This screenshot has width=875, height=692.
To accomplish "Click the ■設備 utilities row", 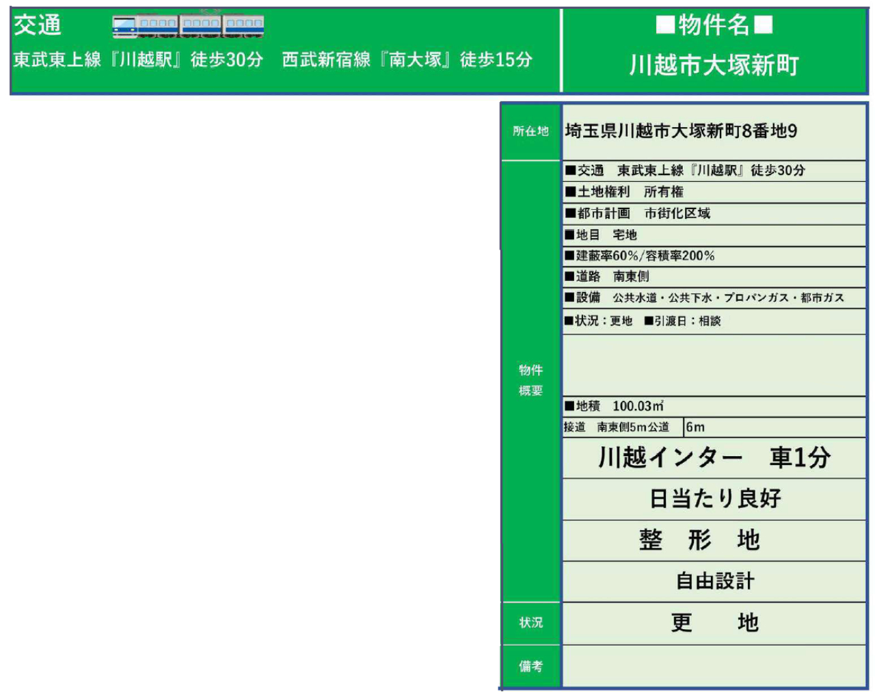I will (704, 297).
